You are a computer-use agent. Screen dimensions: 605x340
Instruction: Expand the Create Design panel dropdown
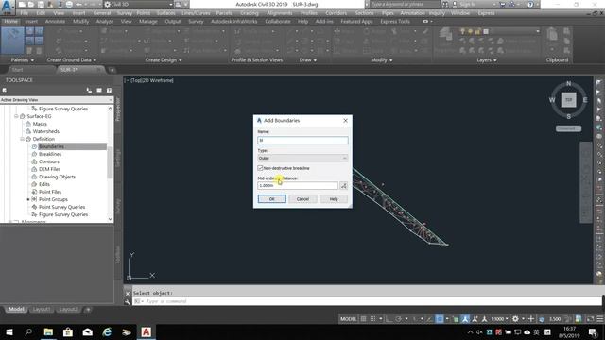click(164, 60)
